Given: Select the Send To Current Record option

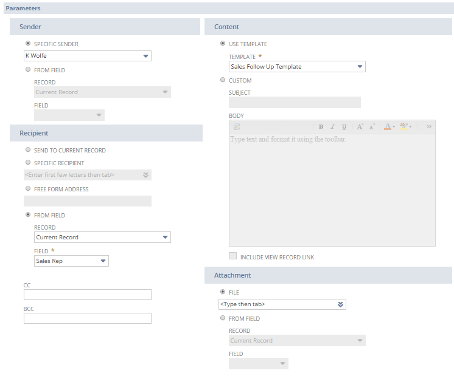Looking at the screenshot, I should tap(28, 150).
